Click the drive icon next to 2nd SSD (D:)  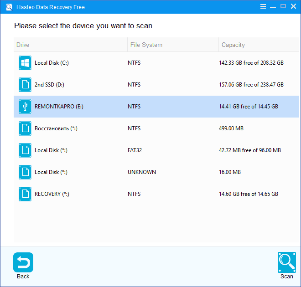[25, 85]
